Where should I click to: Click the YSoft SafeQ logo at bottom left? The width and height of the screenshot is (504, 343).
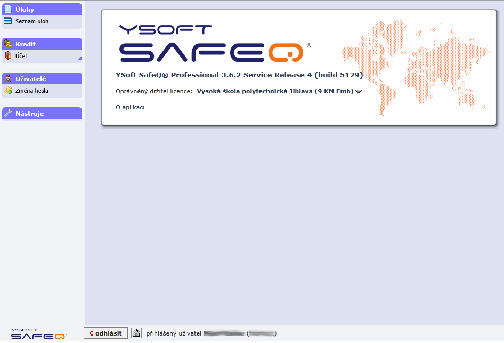tap(38, 334)
